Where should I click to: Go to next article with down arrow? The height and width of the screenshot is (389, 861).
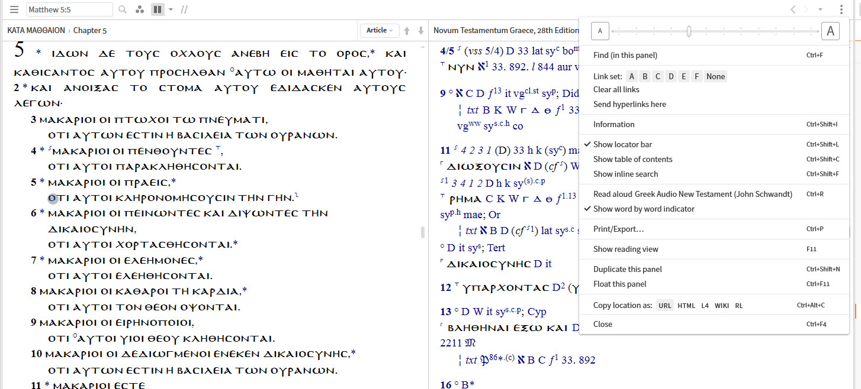[x=421, y=30]
